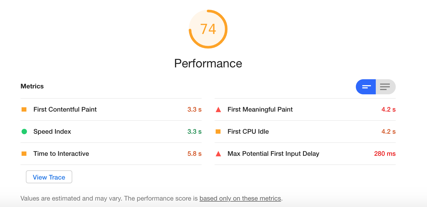Viewport: 427px width, 207px height.
Task: Click the red triangle beside Max Potential First Input Delay
Action: click(x=218, y=154)
